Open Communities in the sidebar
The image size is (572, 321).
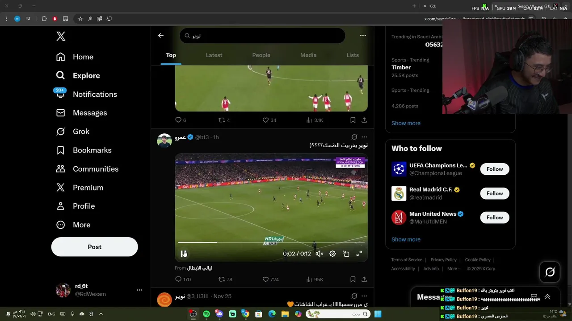click(x=87, y=169)
